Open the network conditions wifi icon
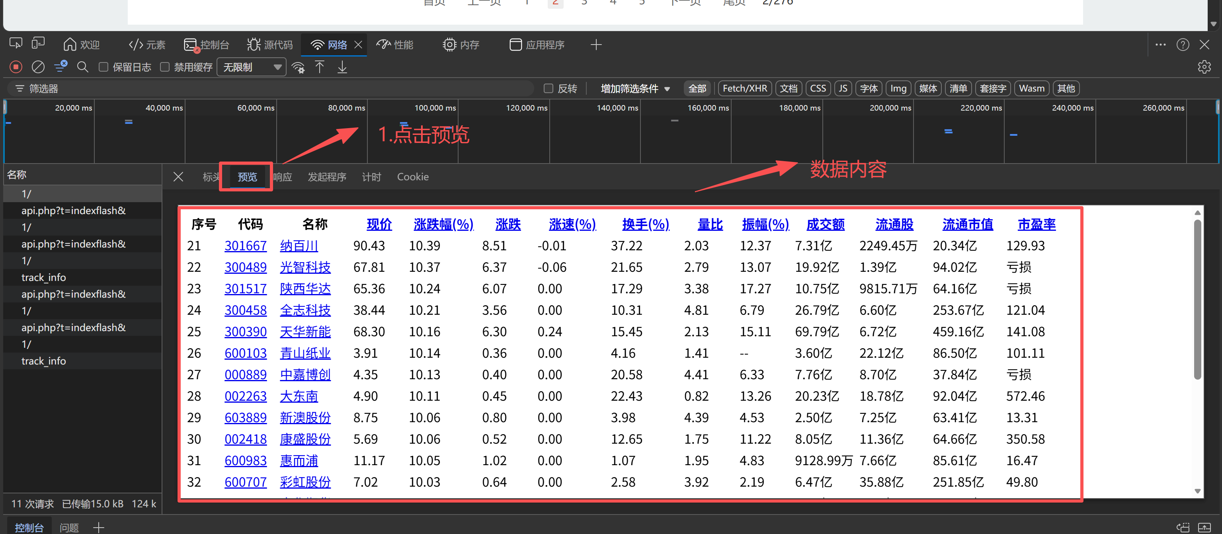This screenshot has width=1222, height=534. (299, 67)
